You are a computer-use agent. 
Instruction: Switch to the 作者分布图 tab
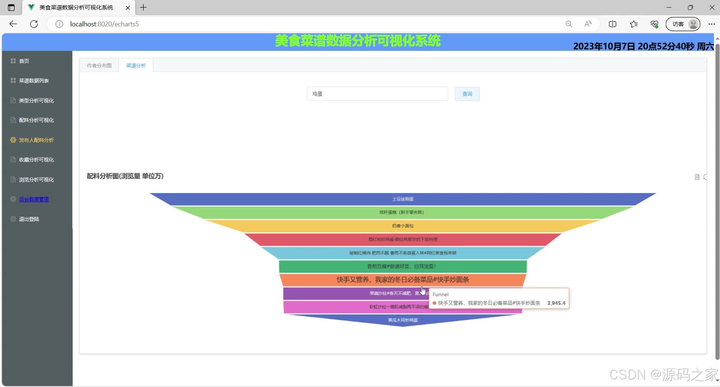(99, 66)
